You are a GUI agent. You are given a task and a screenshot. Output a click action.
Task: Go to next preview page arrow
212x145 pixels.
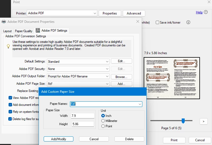[203, 121]
